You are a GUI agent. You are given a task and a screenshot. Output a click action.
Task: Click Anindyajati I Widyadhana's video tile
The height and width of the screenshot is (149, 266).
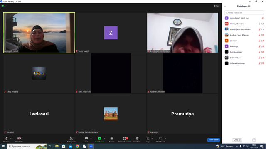pyautogui.click(x=182, y=33)
